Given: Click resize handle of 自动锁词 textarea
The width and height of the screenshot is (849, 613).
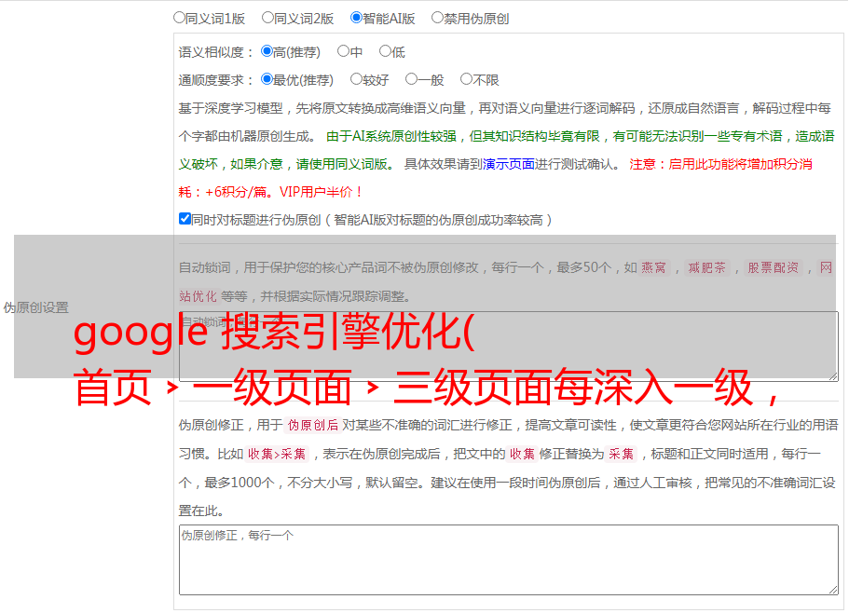Looking at the screenshot, I should [x=833, y=375].
